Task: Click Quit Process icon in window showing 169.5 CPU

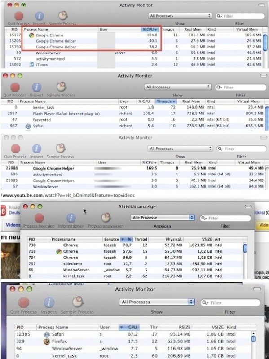Action: click(16, 149)
